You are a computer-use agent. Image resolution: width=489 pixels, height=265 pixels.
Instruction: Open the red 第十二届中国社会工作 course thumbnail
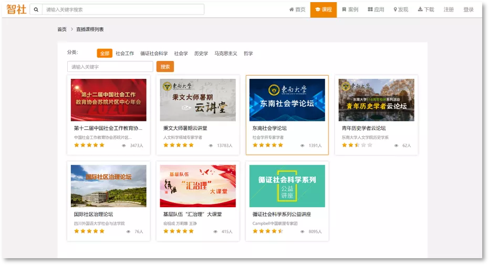tap(109, 100)
